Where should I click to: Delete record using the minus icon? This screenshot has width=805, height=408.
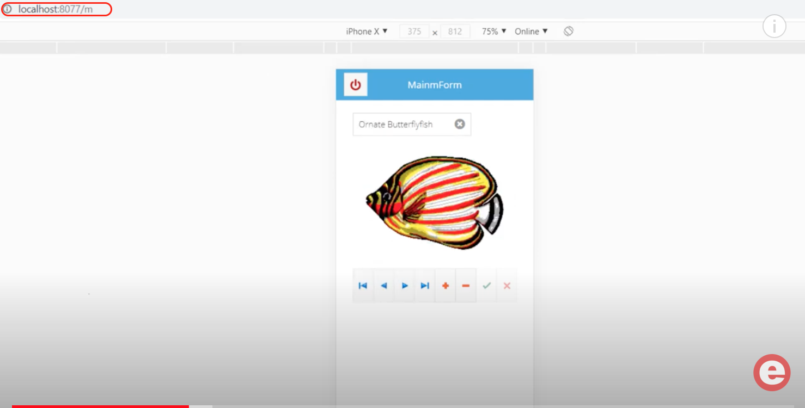pos(466,286)
